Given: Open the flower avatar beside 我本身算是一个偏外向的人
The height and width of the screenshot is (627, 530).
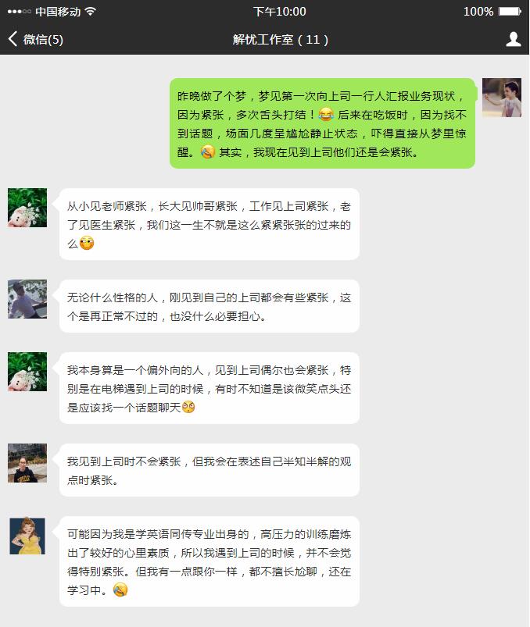Looking at the screenshot, I should [27, 372].
